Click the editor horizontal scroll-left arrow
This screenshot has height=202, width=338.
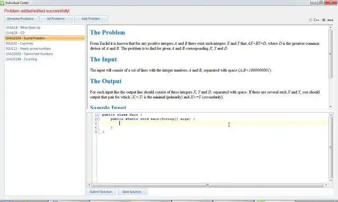[x=89, y=185]
